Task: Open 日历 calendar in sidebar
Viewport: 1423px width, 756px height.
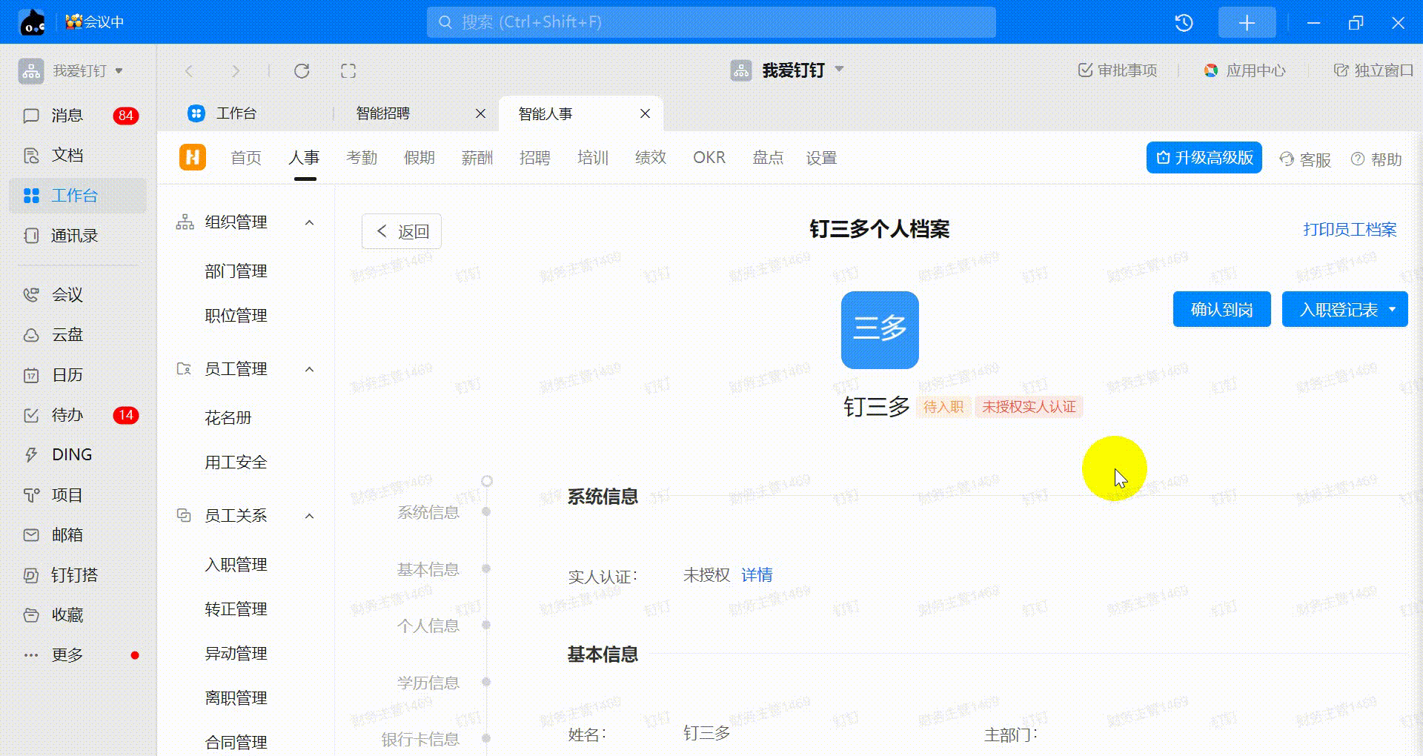Action: click(x=67, y=375)
